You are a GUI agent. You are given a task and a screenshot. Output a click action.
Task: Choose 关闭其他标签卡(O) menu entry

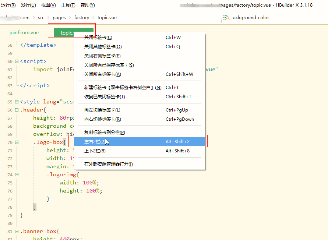tap(139, 47)
